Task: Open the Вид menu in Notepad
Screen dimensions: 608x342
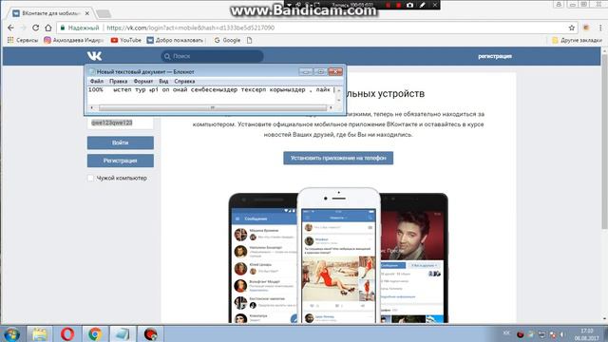Action: pyautogui.click(x=163, y=81)
